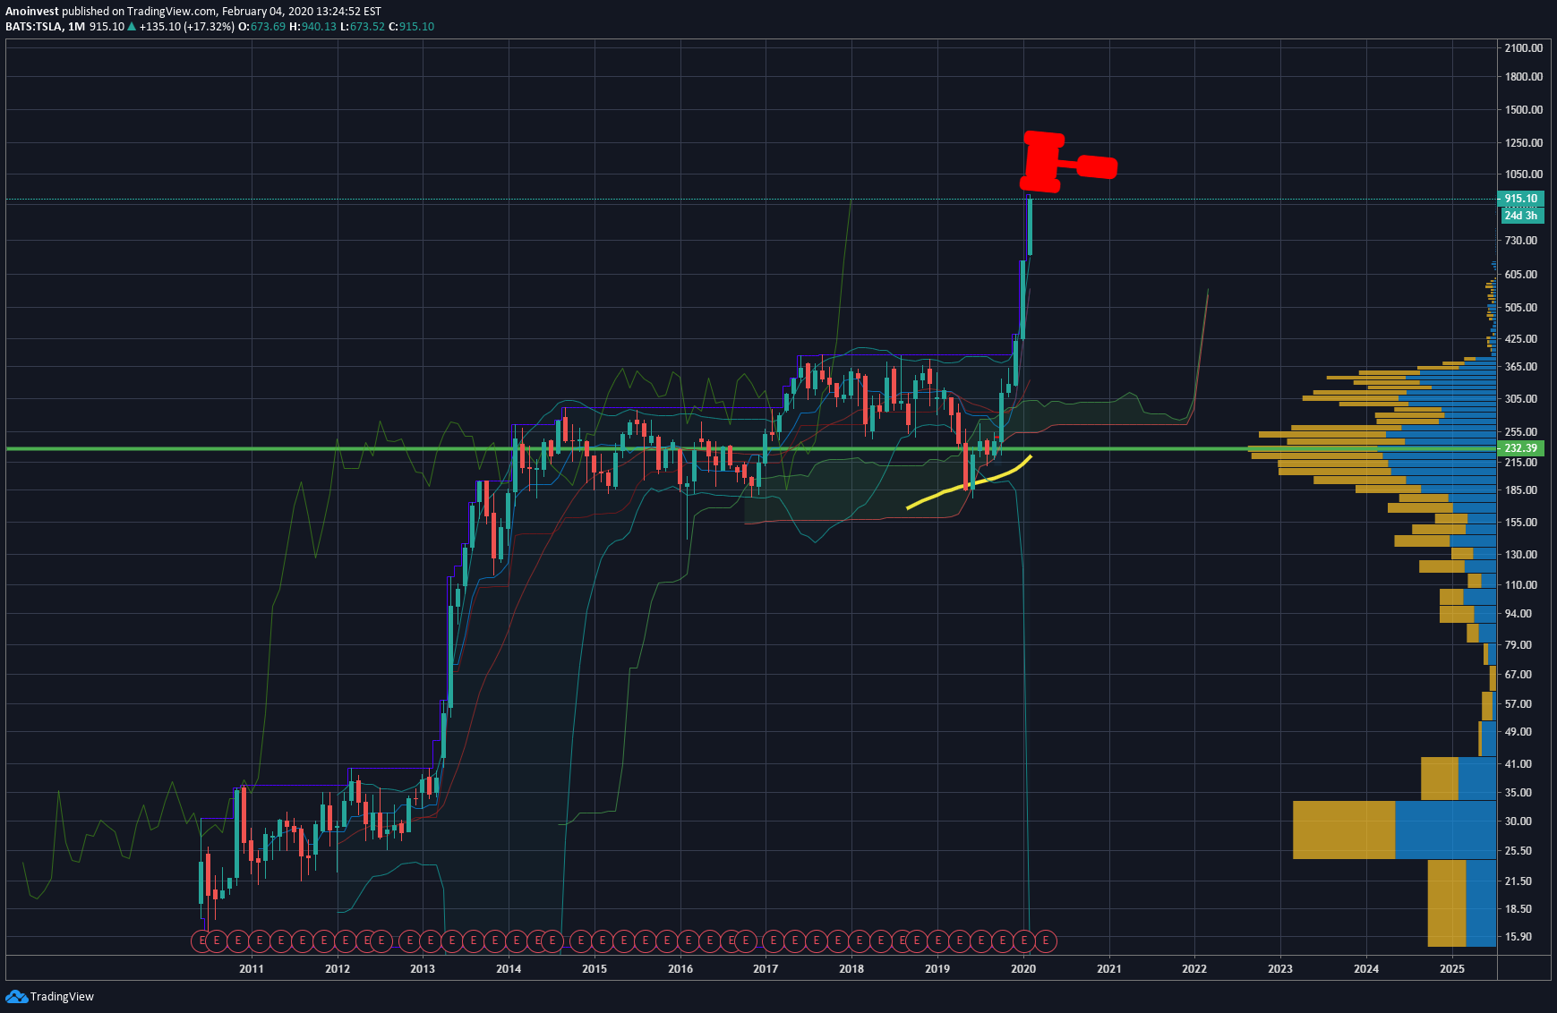Click the 730.00 price axis label
The height and width of the screenshot is (1013, 1557).
click(x=1520, y=241)
